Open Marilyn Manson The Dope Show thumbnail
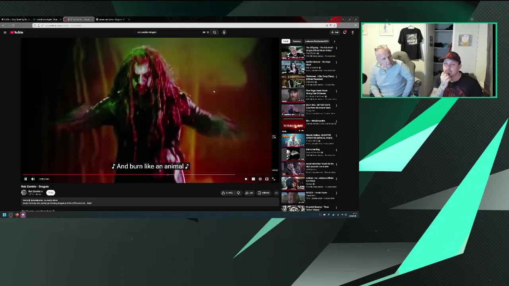The width and height of the screenshot is (509, 286). coord(293,67)
